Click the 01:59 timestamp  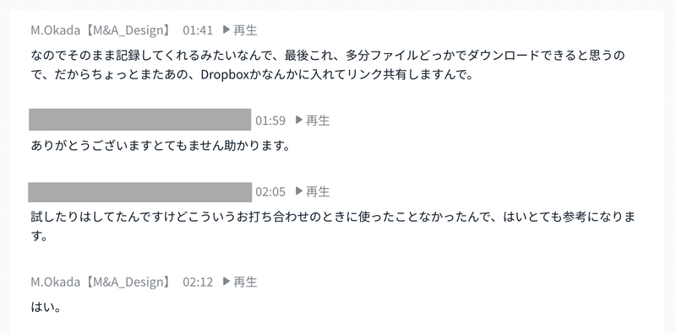coord(270,121)
